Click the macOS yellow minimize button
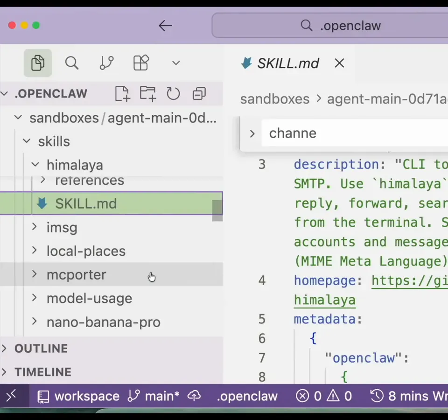 24,25
